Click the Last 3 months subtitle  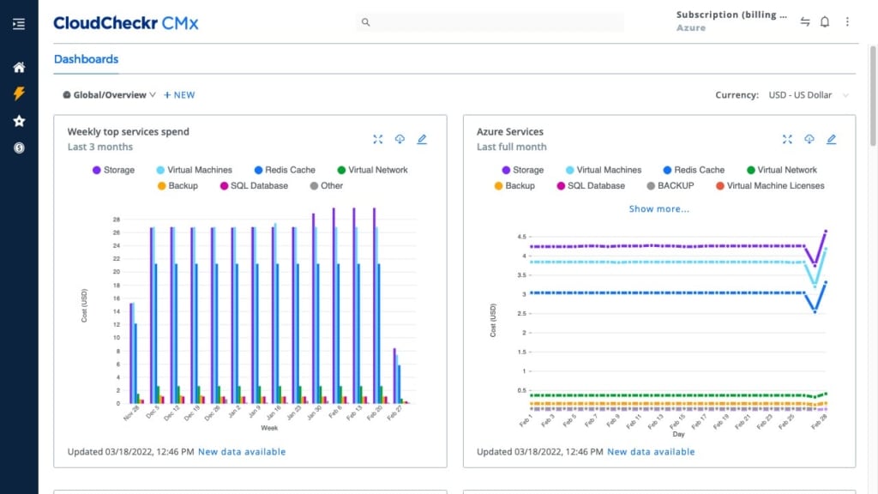[100, 147]
